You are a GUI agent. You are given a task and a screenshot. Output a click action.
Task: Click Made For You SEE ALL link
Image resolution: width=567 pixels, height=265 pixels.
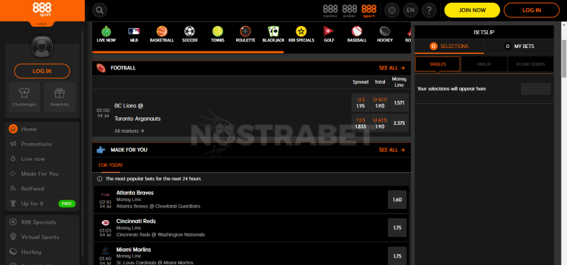pos(392,150)
